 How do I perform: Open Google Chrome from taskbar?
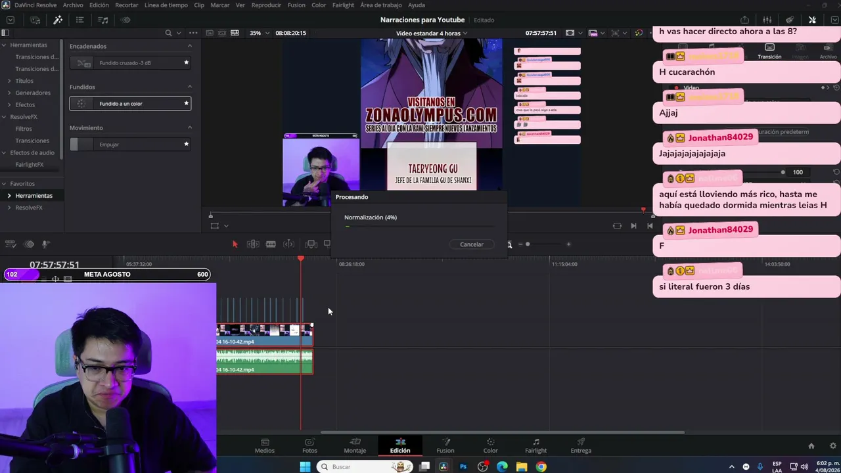click(x=541, y=466)
